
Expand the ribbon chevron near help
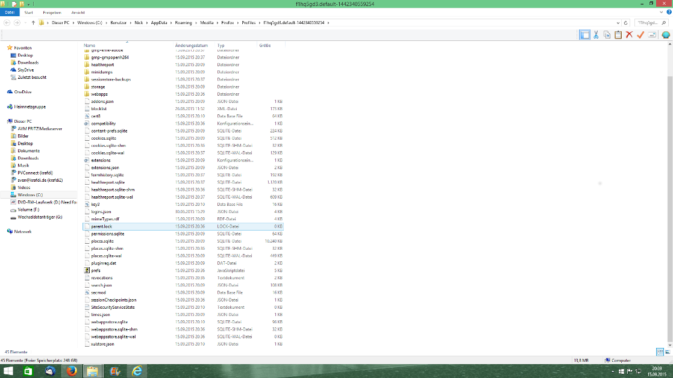(662, 13)
